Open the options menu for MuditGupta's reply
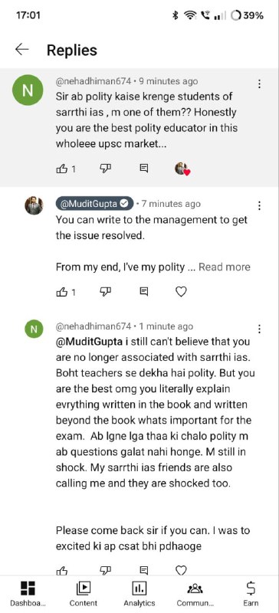Image resolution: width=279 pixels, height=613 pixels. (x=258, y=205)
